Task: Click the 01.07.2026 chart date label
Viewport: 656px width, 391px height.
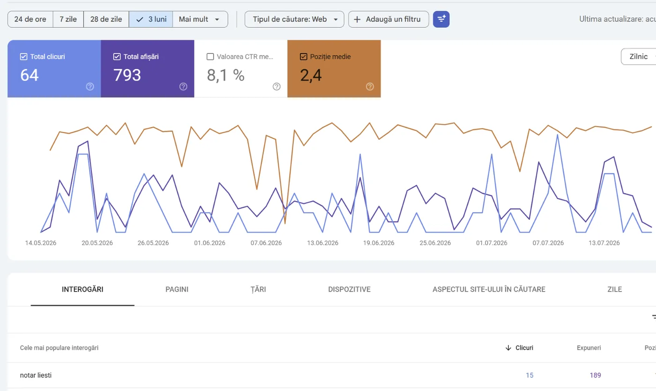Action: tap(492, 243)
